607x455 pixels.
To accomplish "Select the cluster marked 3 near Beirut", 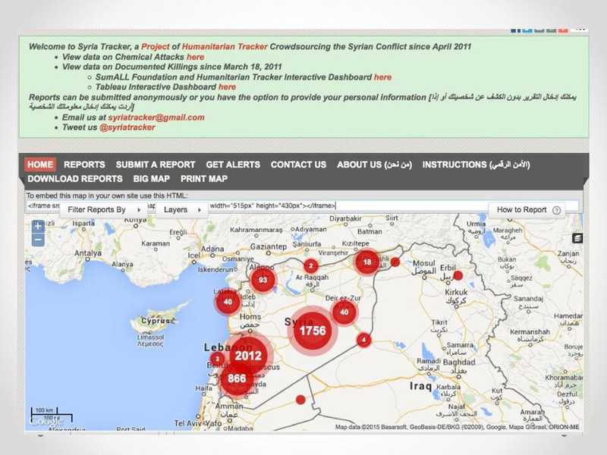I will click(x=217, y=359).
